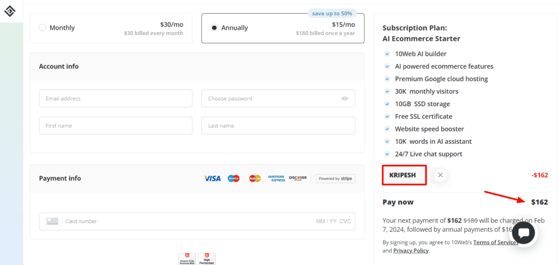
Task: Click the Visa logo
Action: click(x=213, y=178)
